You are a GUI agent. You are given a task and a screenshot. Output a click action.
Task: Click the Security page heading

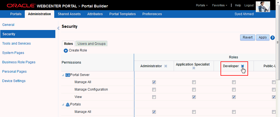click(69, 26)
